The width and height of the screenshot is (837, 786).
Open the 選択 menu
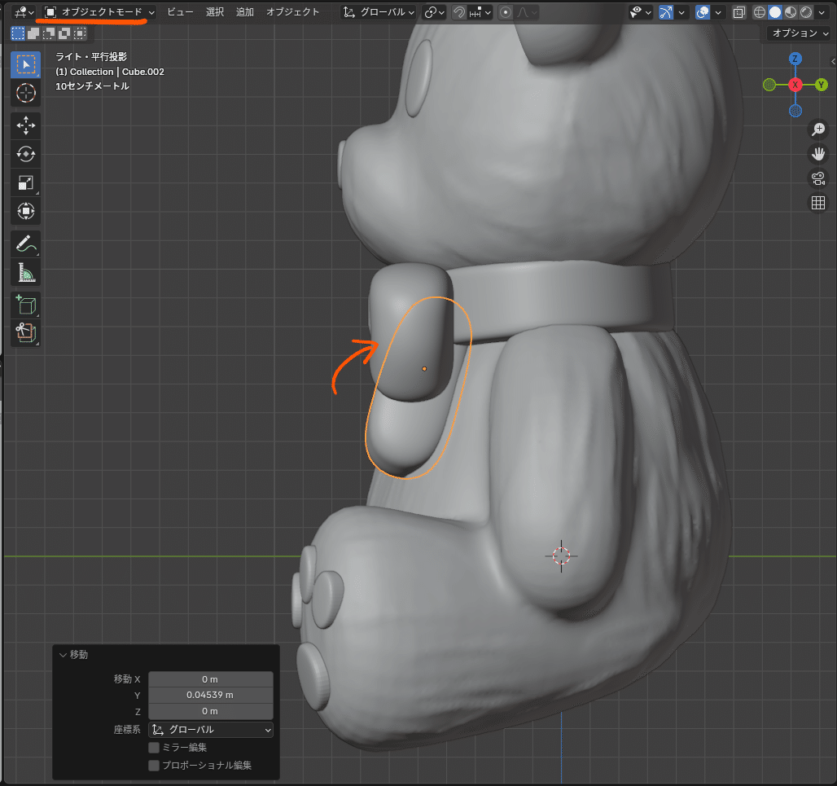click(215, 12)
